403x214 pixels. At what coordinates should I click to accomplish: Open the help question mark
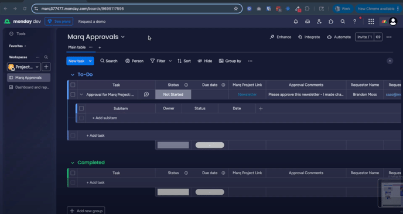(x=354, y=22)
